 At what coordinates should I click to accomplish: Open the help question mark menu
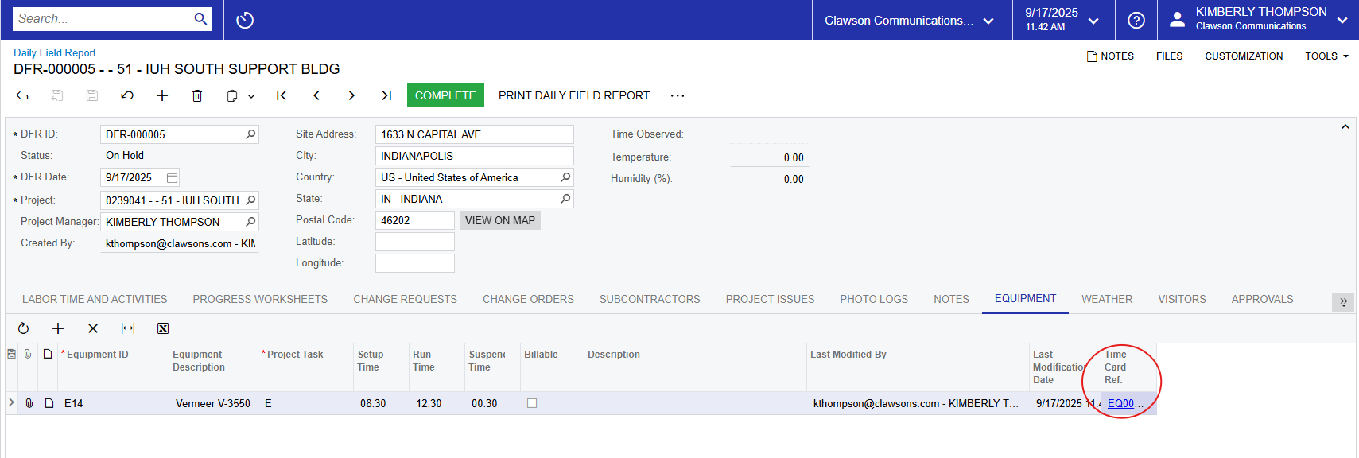[1136, 20]
